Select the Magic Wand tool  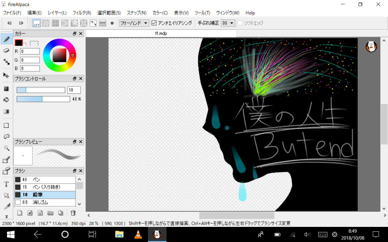pos(6,148)
